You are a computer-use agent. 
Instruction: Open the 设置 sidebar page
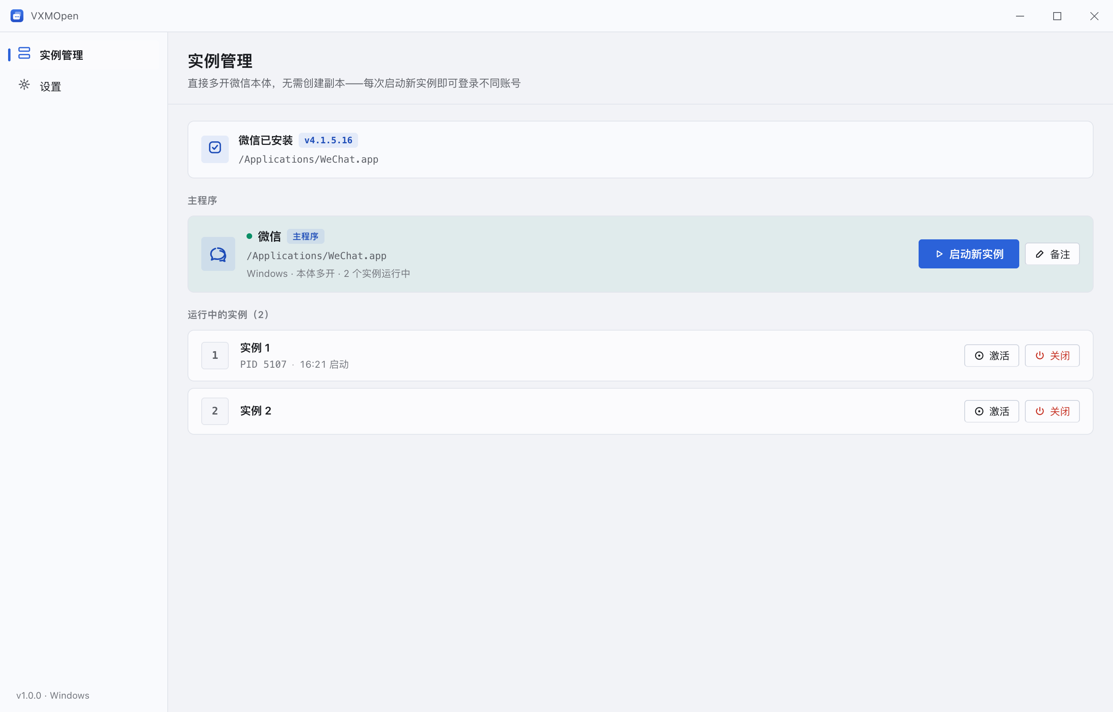click(x=84, y=86)
